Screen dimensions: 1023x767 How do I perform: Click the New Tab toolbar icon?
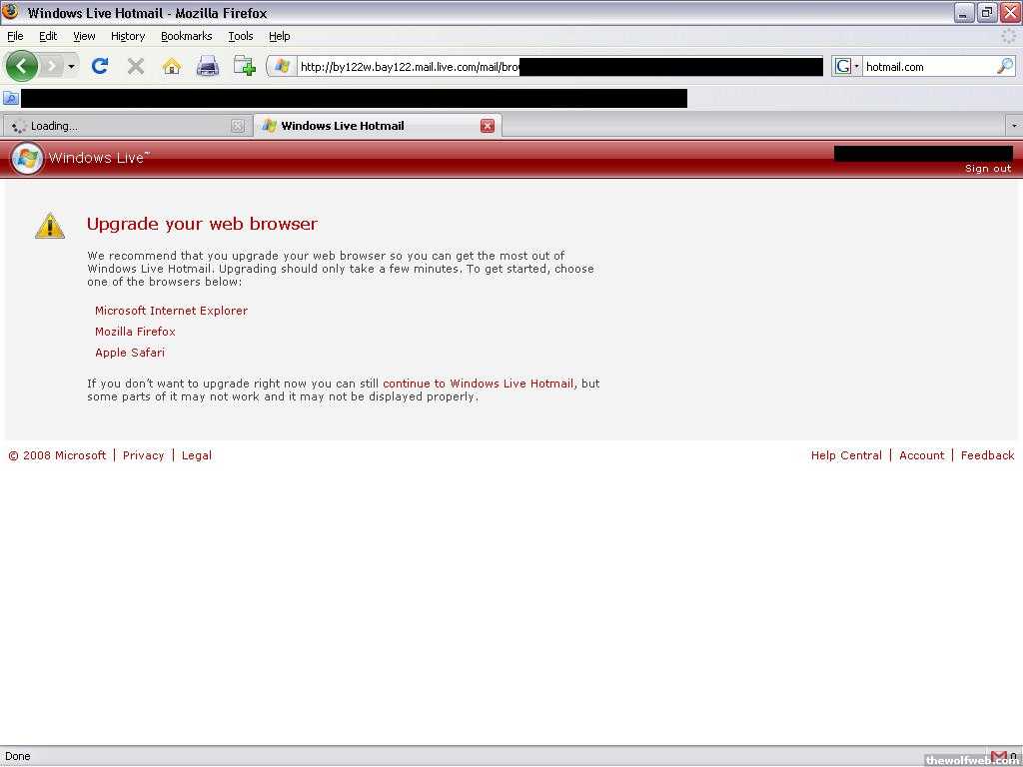pyautogui.click(x=244, y=66)
